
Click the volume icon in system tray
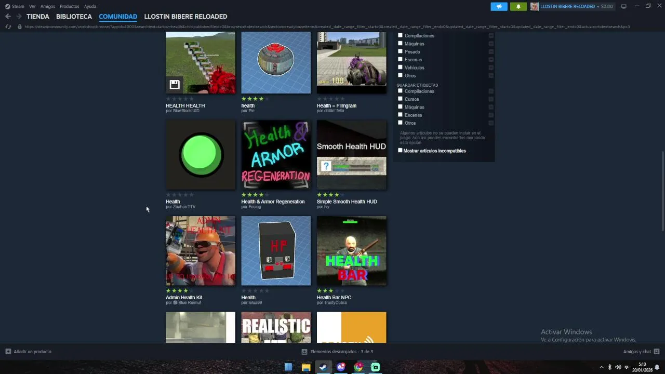click(618, 367)
